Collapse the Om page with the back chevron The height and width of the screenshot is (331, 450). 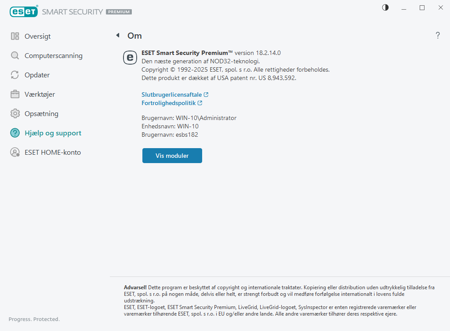(x=117, y=35)
